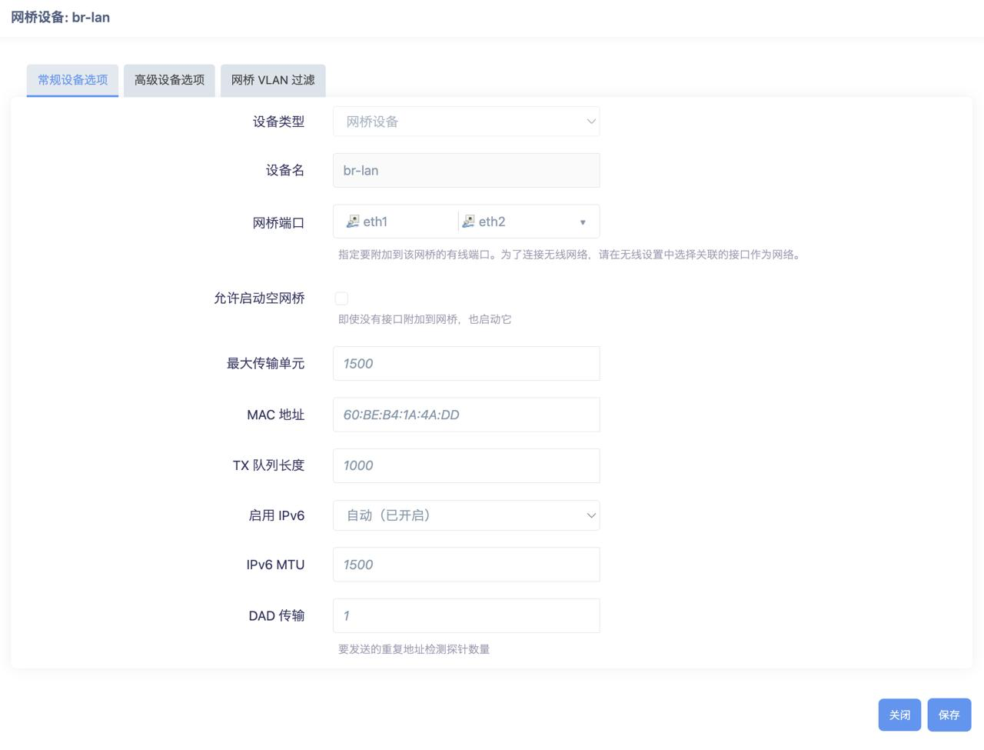
Task: Select the eth1 entry in 网桥端口
Action: pyautogui.click(x=375, y=222)
